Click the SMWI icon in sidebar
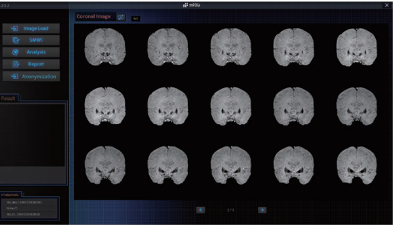393x226 pixels. tap(15, 40)
